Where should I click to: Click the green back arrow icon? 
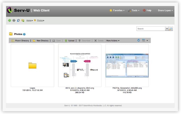click(x=10, y=20)
